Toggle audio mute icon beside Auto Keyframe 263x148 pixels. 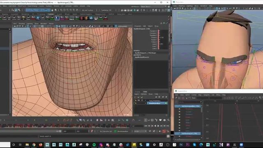(160, 131)
